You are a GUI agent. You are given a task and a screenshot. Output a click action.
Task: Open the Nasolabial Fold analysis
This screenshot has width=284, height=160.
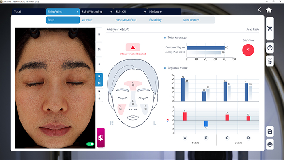[126, 20]
